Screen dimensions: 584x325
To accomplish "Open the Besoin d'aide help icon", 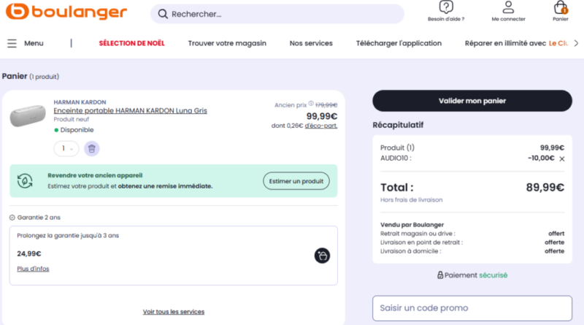I will 446,8.
